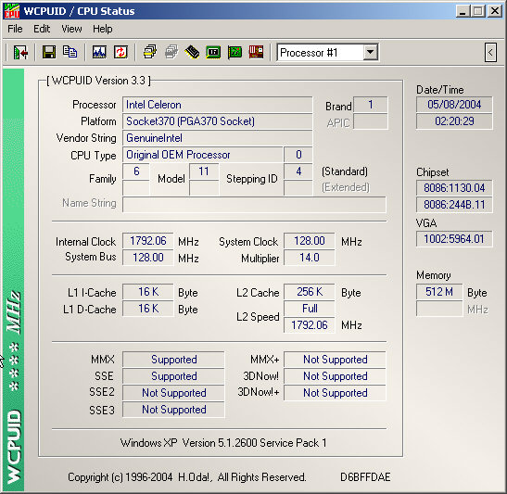Collapse the side panel with arrow button

tap(490, 52)
